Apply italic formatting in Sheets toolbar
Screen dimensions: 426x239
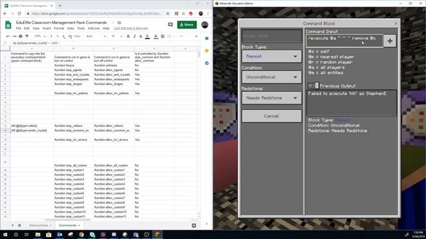pos(134,37)
